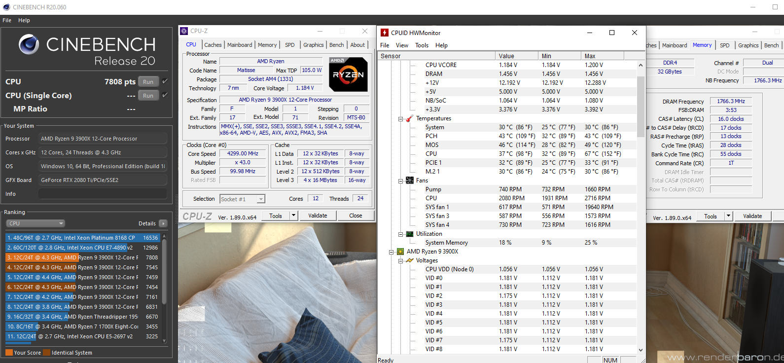The image size is (784, 363).
Task: Select SPD tab in right CPU-Z window
Action: point(724,45)
